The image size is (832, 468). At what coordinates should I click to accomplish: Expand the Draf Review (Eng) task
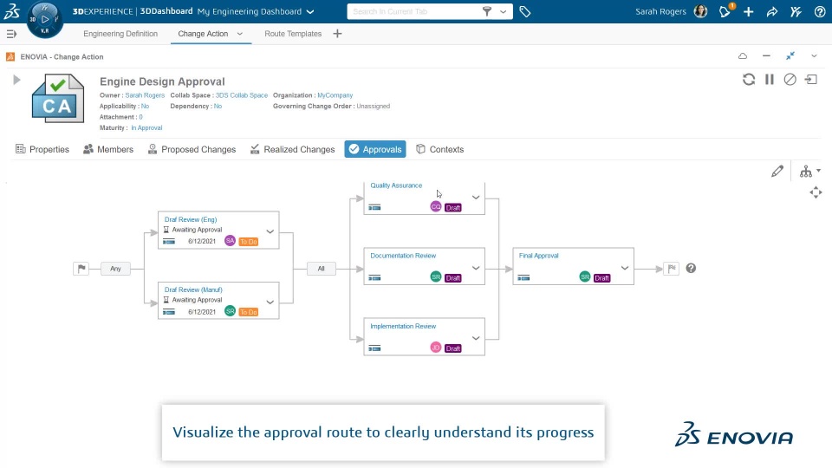270,231
